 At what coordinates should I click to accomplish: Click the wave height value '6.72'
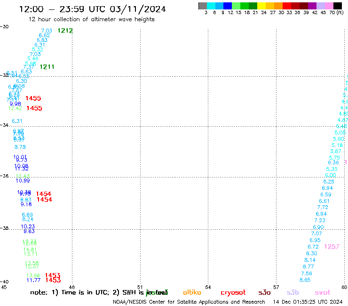[313, 247]
